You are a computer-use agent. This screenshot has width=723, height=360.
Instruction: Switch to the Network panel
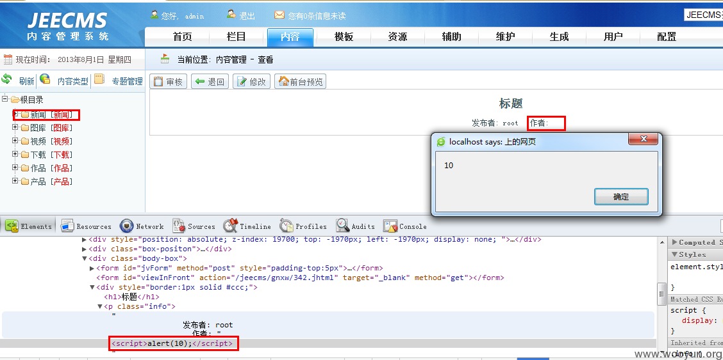(142, 226)
